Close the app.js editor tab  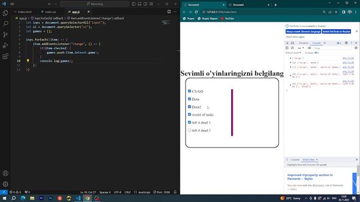click(89, 12)
